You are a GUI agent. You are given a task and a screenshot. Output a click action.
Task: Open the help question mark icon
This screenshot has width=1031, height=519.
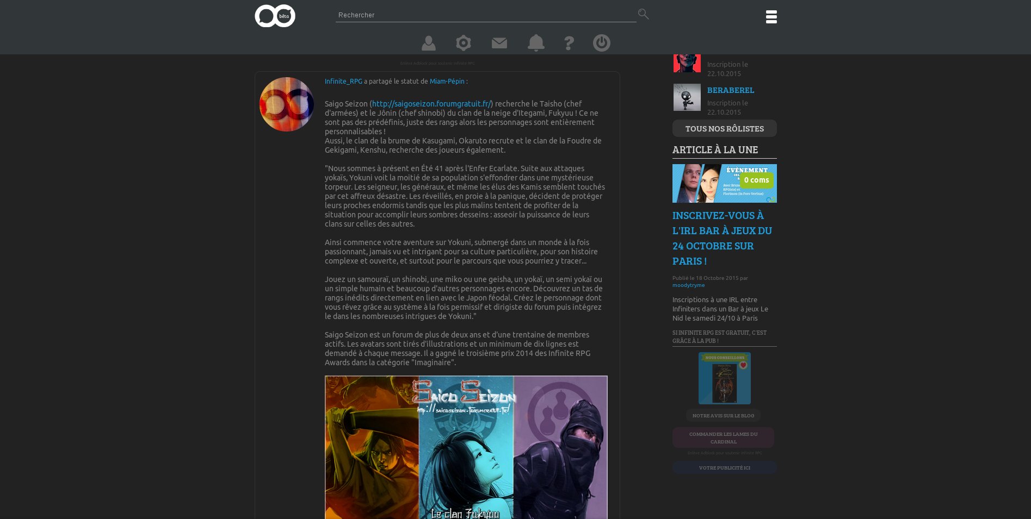(569, 43)
